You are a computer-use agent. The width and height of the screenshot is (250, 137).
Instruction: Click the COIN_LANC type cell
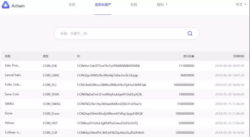tap(51, 75)
